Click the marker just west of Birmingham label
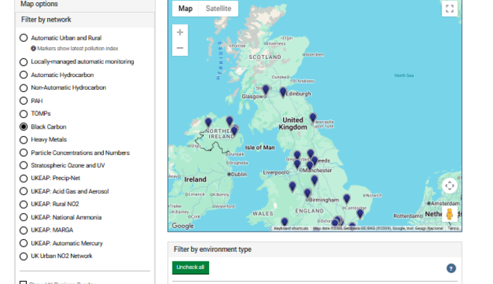 tap(308, 193)
